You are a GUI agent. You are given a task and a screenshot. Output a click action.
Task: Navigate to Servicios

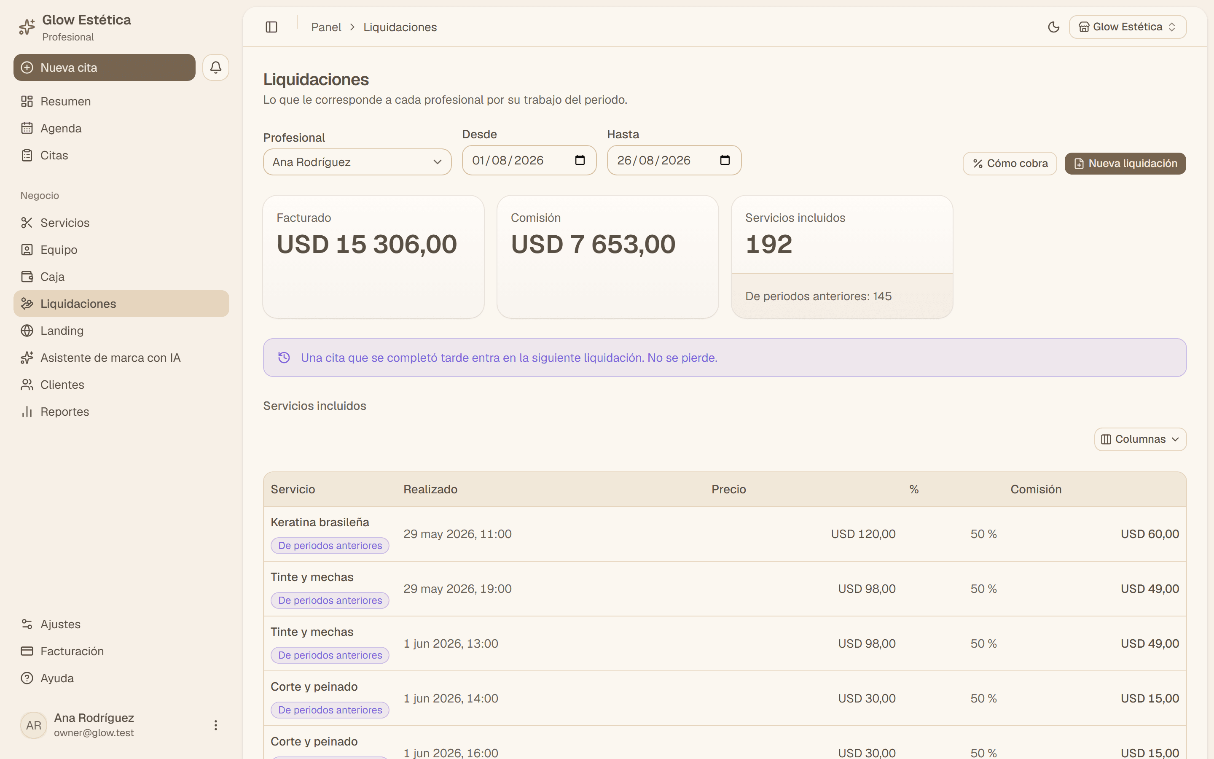(x=121, y=223)
